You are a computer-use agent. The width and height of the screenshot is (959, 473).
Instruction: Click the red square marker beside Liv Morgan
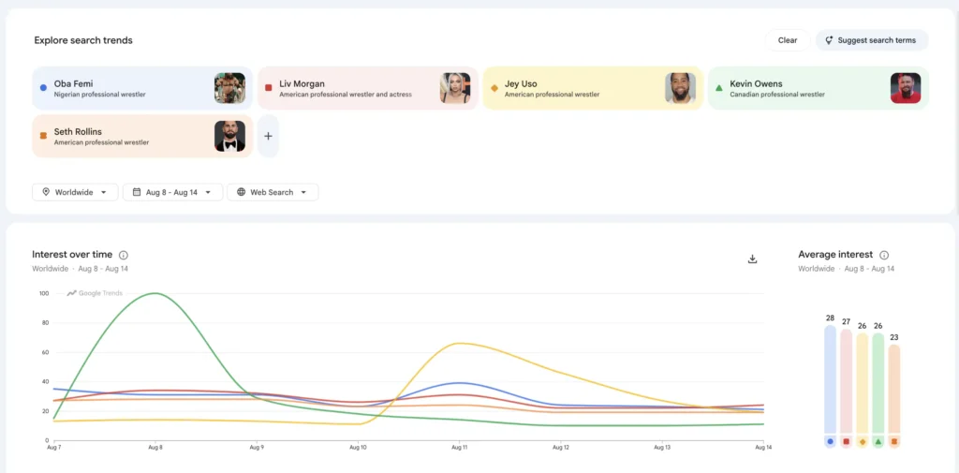click(269, 88)
